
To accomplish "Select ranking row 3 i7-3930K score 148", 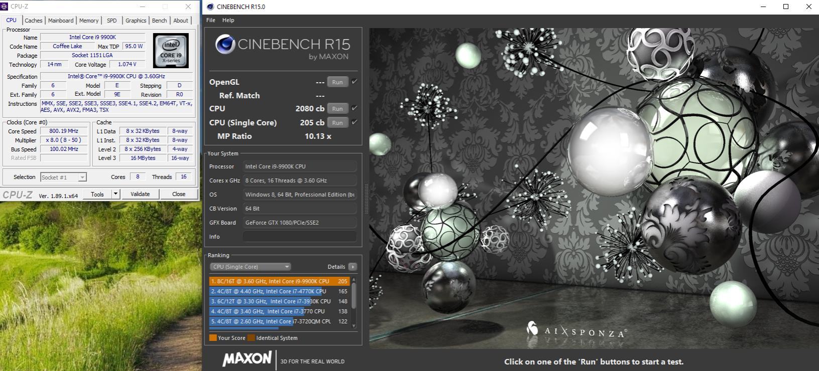I will [x=280, y=301].
